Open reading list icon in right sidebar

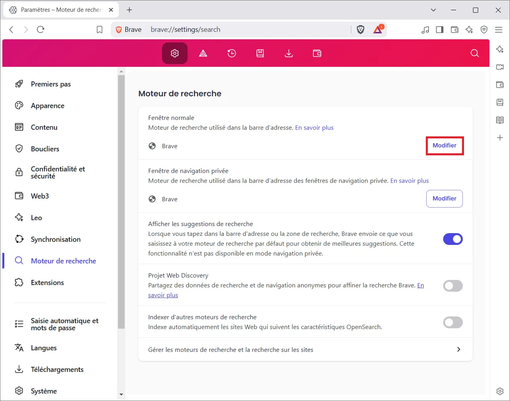pyautogui.click(x=500, y=120)
